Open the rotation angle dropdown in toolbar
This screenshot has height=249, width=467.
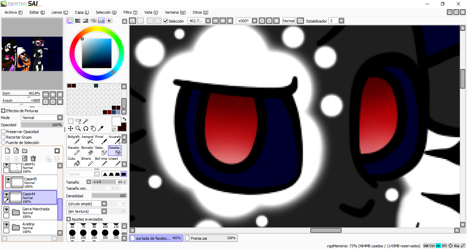tap(255, 21)
